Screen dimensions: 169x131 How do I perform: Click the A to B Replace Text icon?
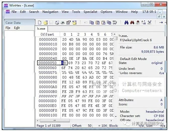[x=144, y=22]
